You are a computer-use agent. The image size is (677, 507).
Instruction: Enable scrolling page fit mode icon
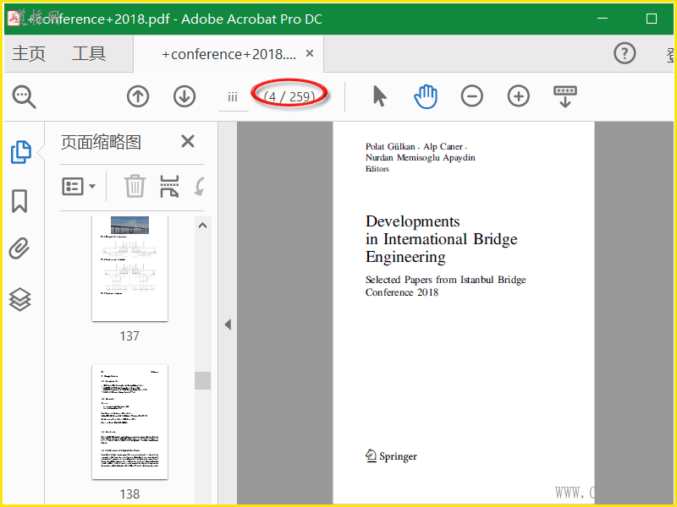[x=565, y=95]
